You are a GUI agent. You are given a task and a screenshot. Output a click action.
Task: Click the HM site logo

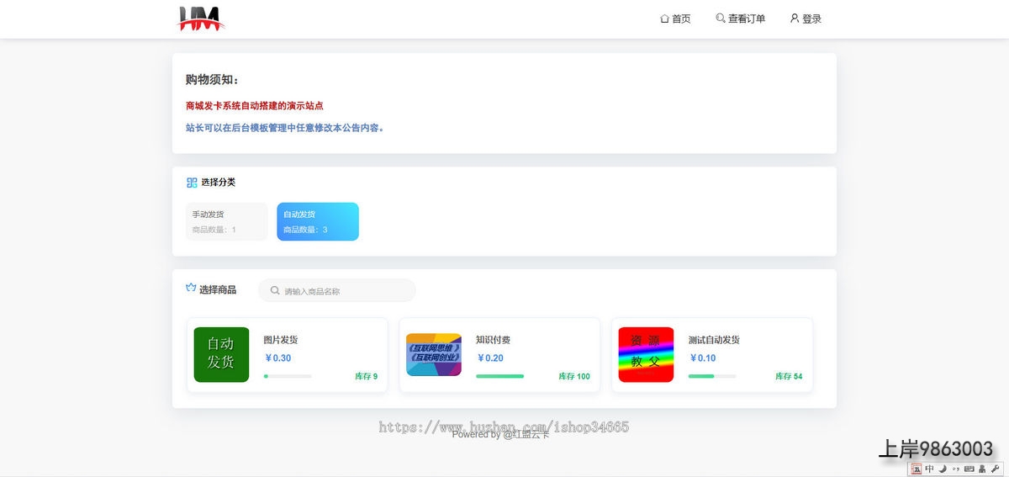pyautogui.click(x=200, y=19)
